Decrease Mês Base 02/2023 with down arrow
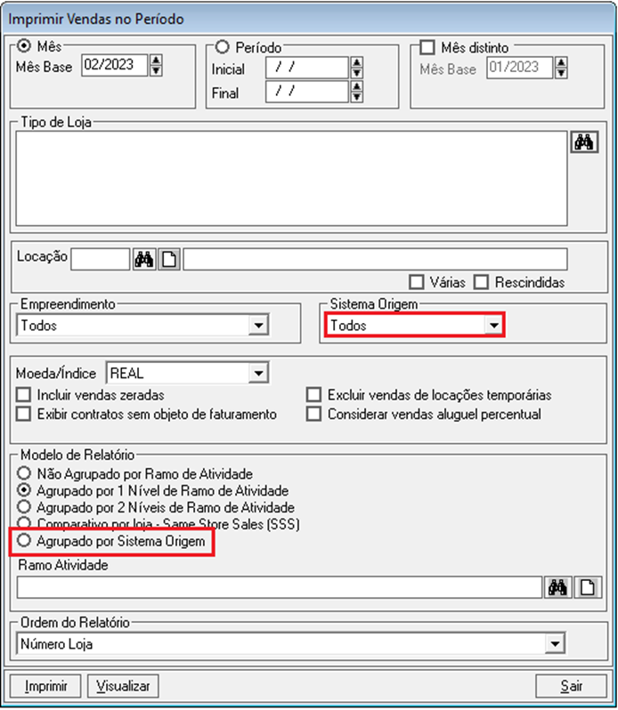The image size is (618, 710). 156,70
